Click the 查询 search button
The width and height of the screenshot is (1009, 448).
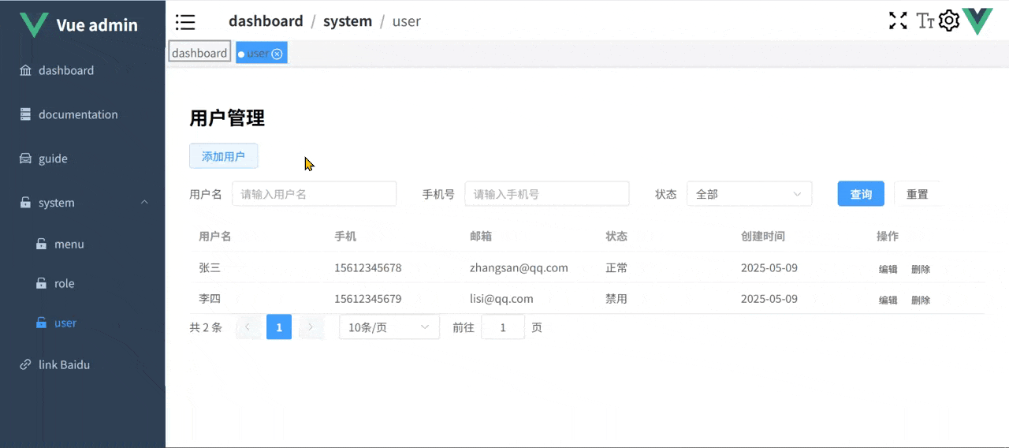[x=861, y=194]
